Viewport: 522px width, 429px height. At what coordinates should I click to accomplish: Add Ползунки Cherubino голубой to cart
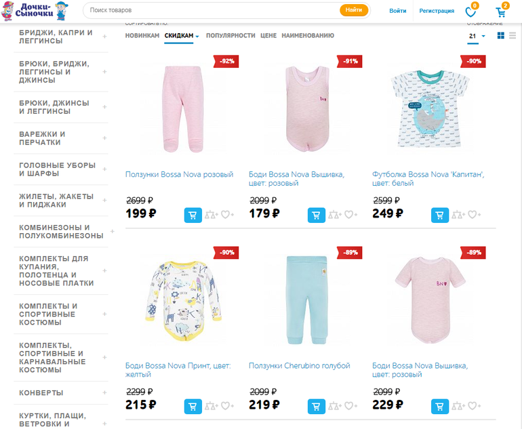tap(317, 407)
